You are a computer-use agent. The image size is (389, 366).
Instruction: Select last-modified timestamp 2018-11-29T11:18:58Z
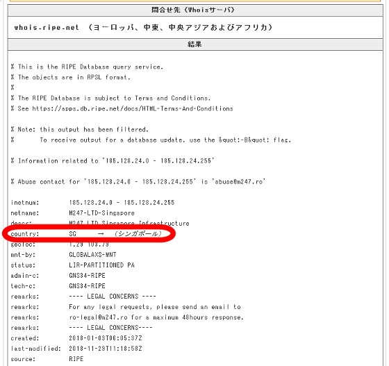pos(106,349)
